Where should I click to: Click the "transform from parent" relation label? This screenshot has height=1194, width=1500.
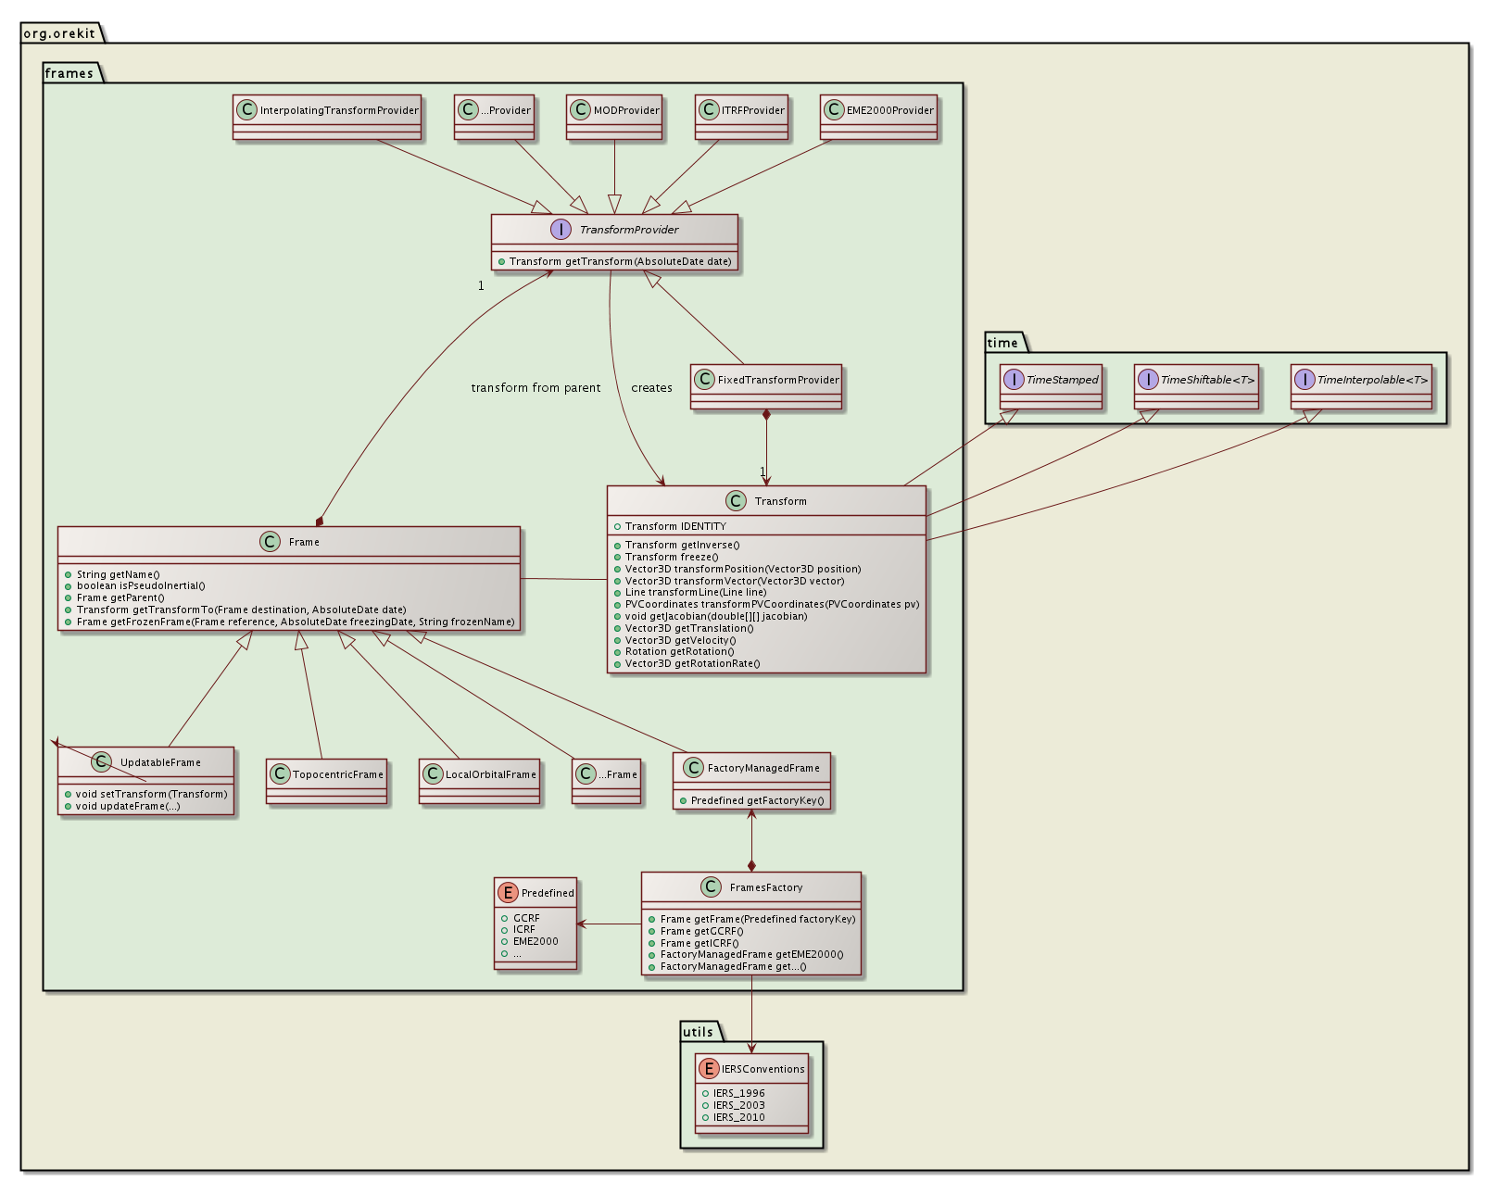pos(536,388)
